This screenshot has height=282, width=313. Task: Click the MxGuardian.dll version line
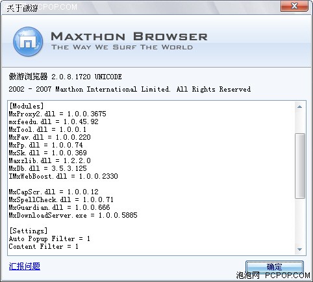59,207
